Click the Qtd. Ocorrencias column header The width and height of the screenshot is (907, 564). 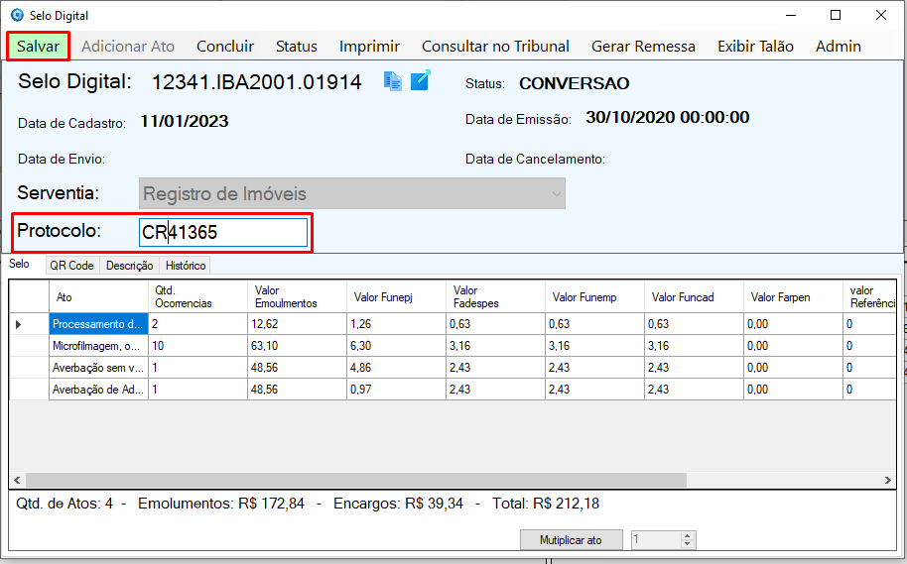tap(197, 297)
